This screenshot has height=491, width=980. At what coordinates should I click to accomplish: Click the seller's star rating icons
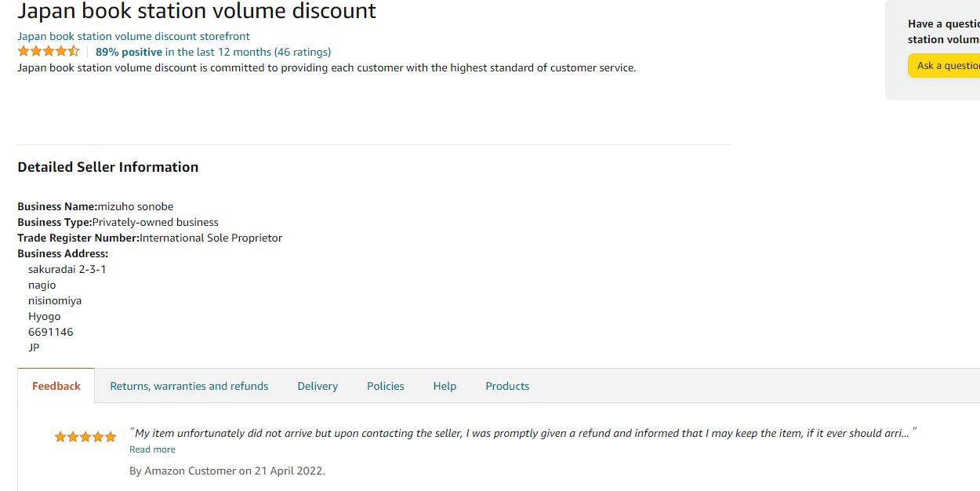[49, 52]
